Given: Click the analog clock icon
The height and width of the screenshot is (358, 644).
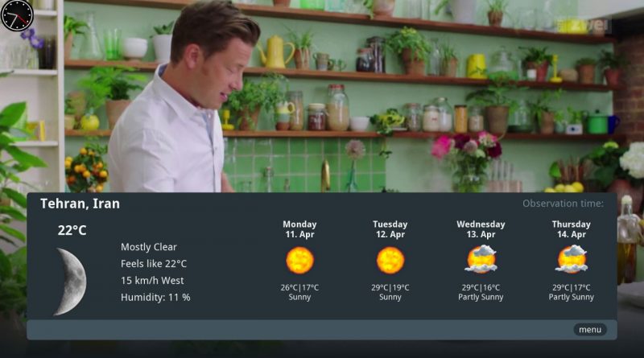Looking at the screenshot, I should tap(17, 15).
